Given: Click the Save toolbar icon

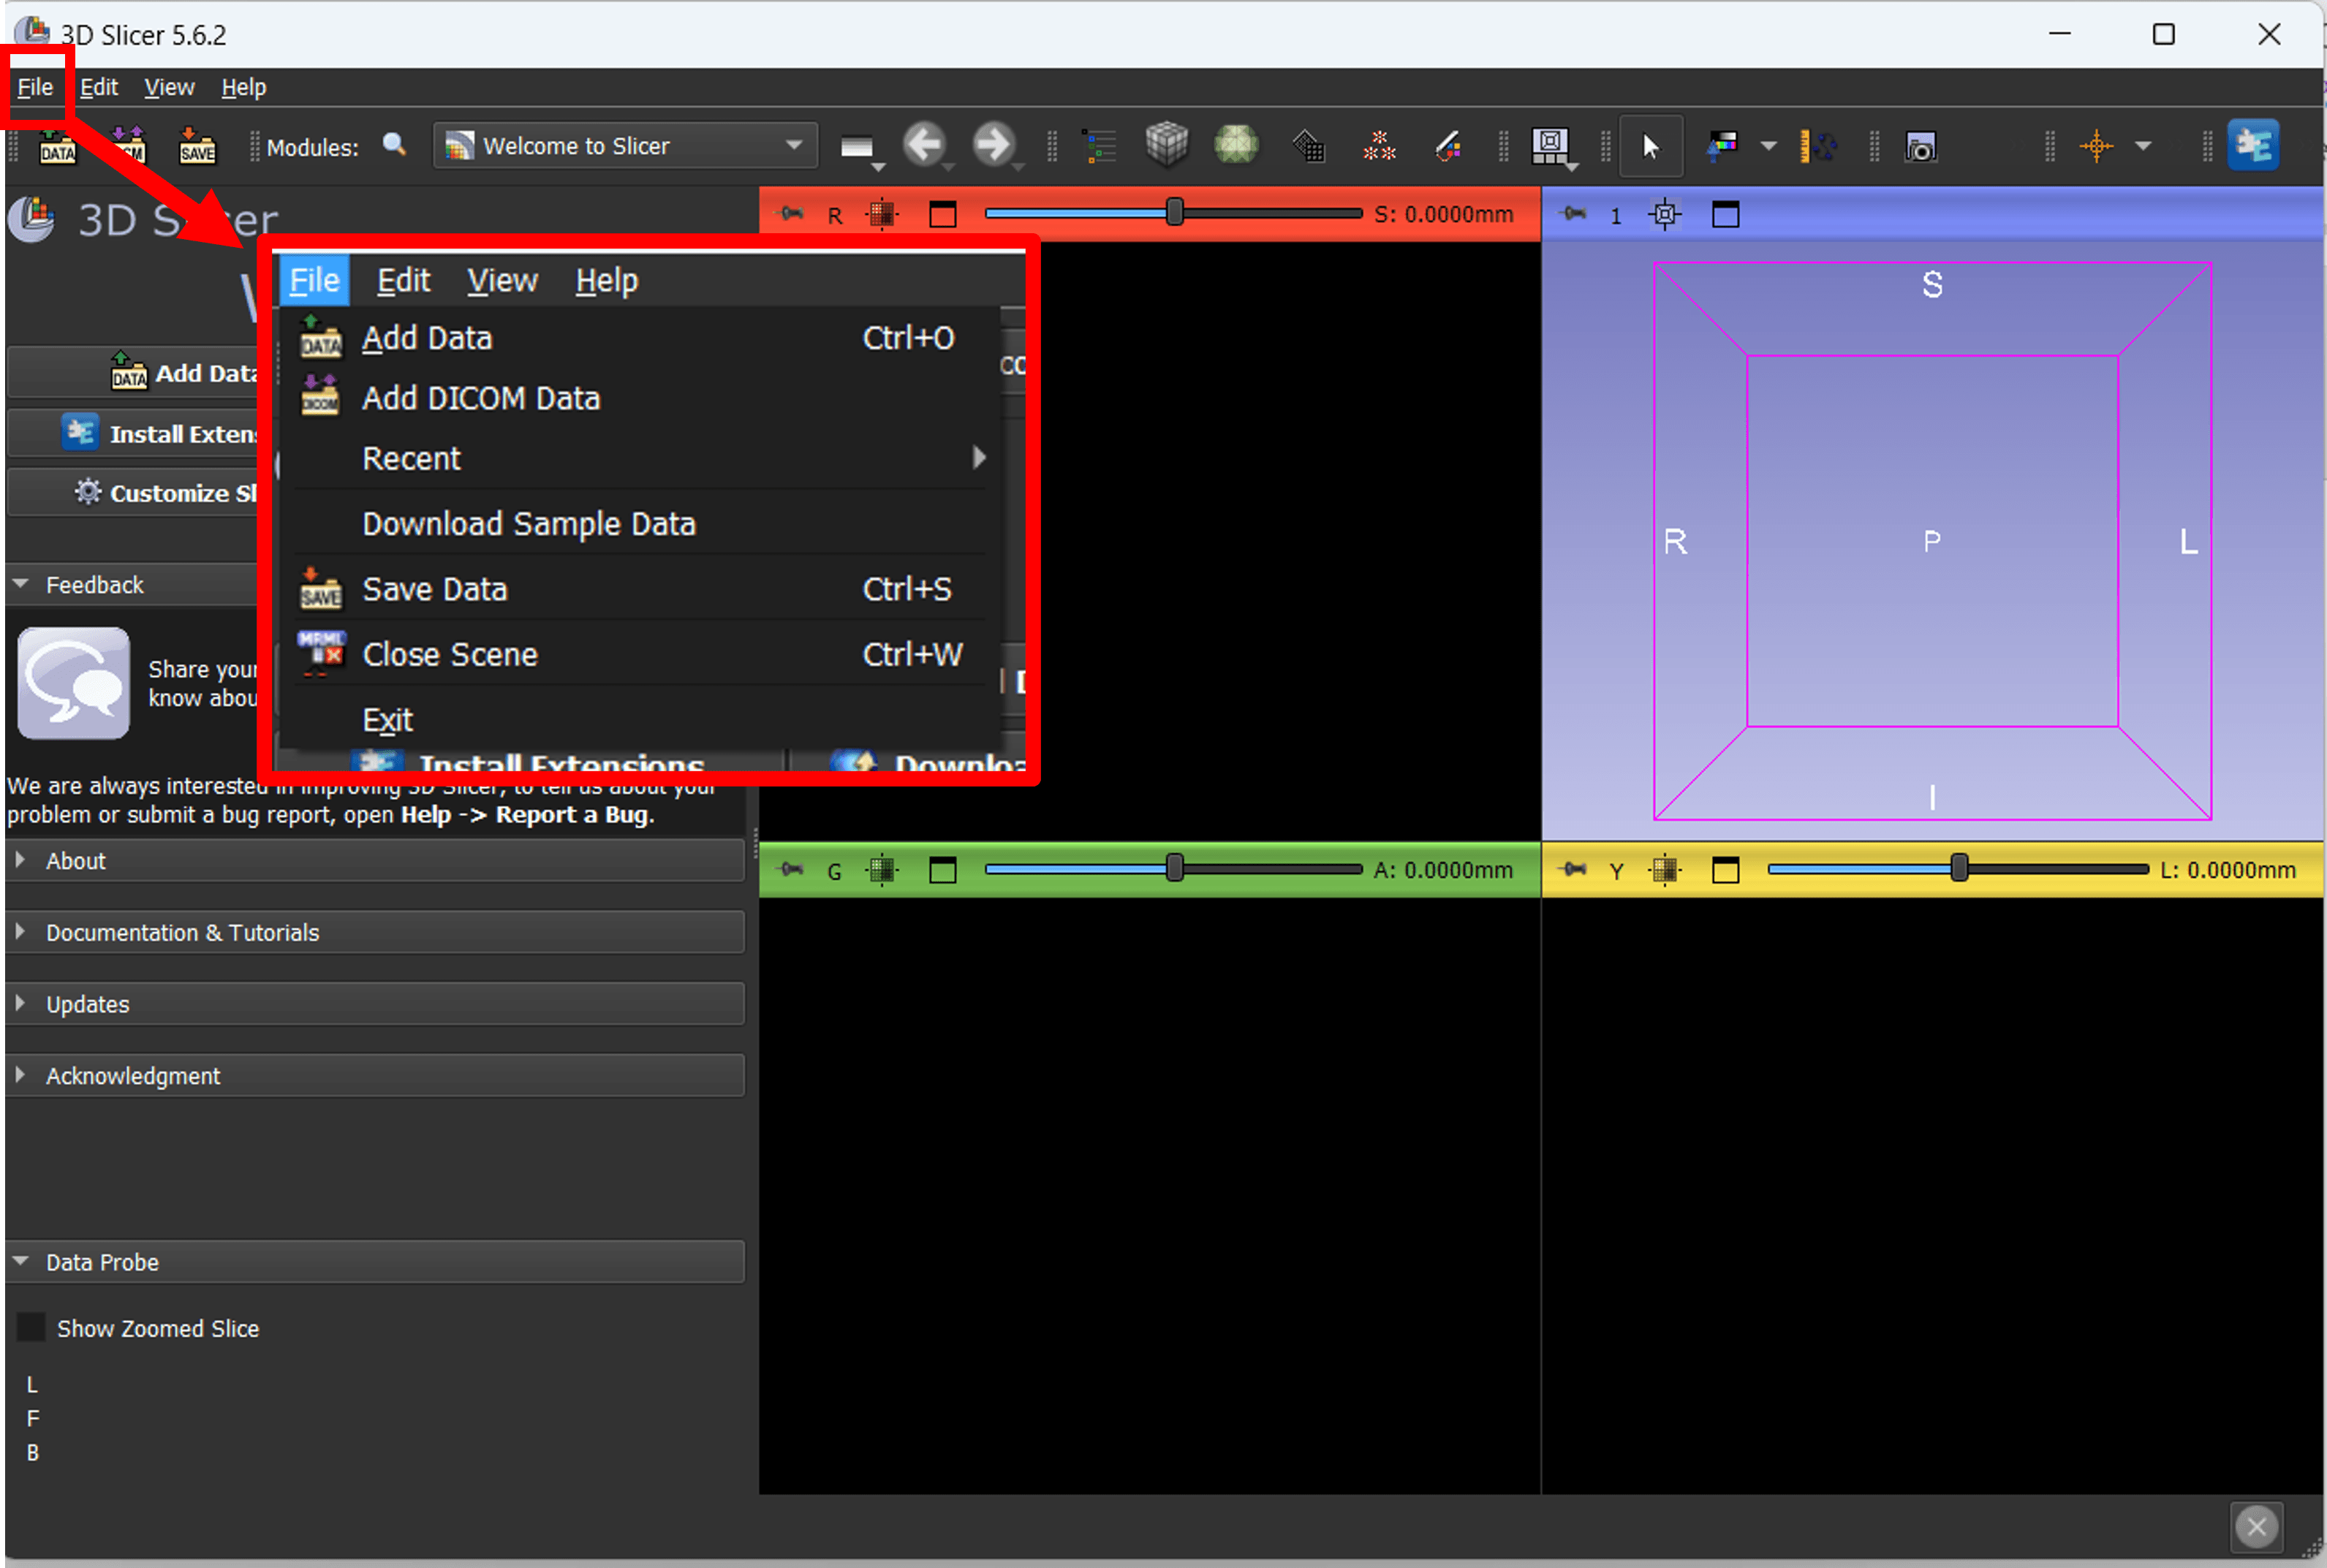Looking at the screenshot, I should pyautogui.click(x=197, y=147).
